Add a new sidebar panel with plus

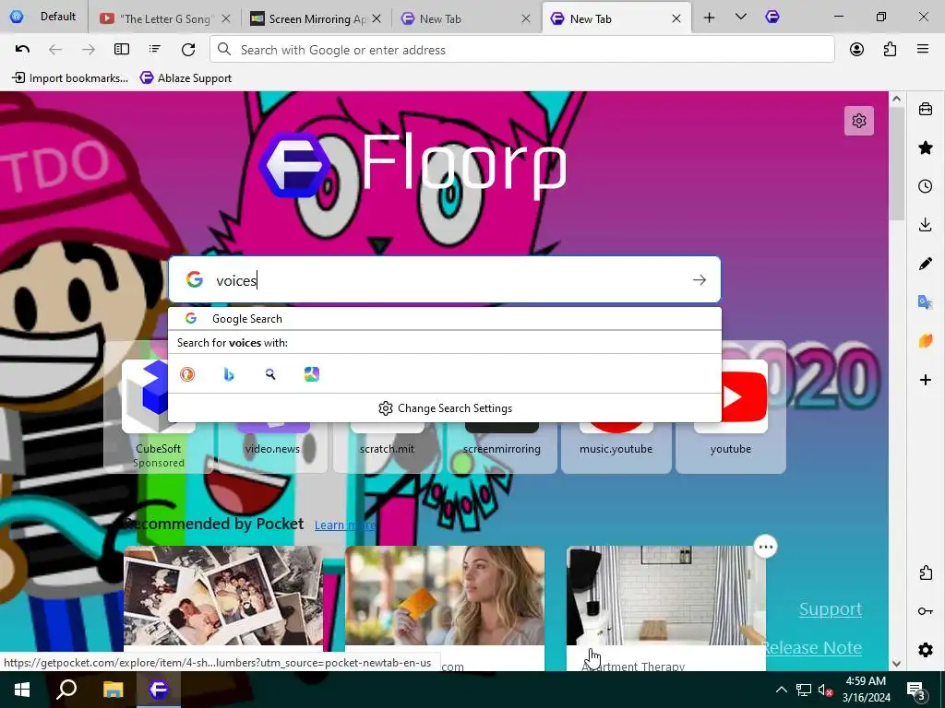pos(925,380)
